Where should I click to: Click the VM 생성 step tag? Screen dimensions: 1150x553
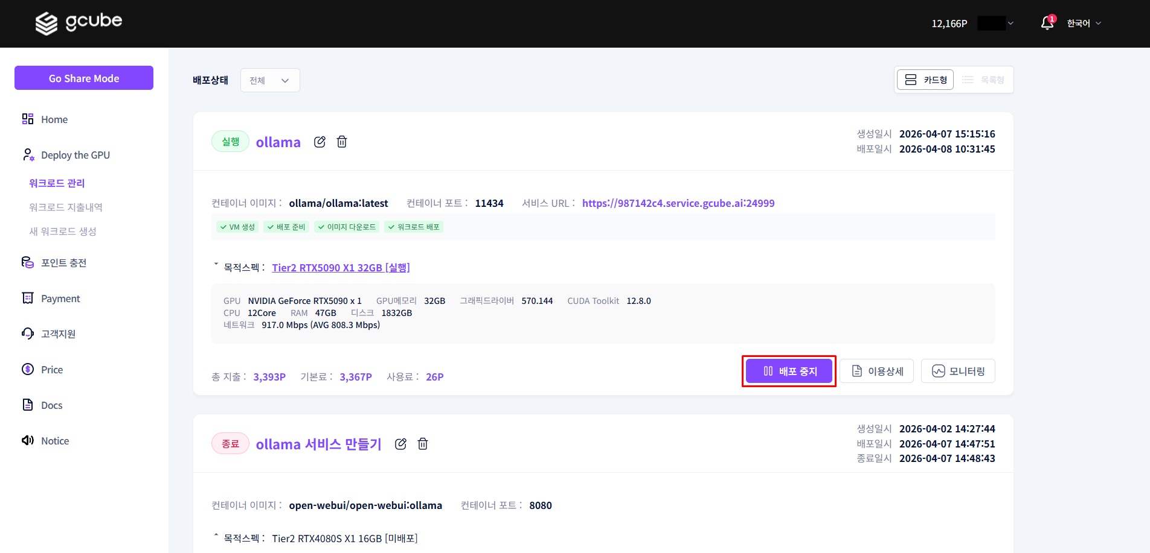pos(237,227)
